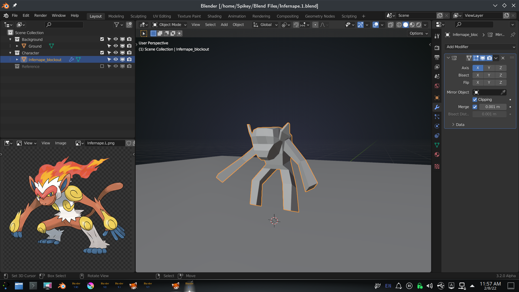The image size is (519, 292).
Task: Open the Object Mode dropdown
Action: click(170, 25)
